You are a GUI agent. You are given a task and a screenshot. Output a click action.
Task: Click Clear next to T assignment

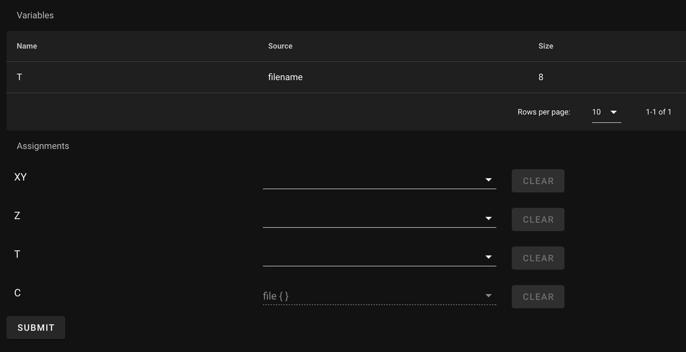(x=538, y=258)
